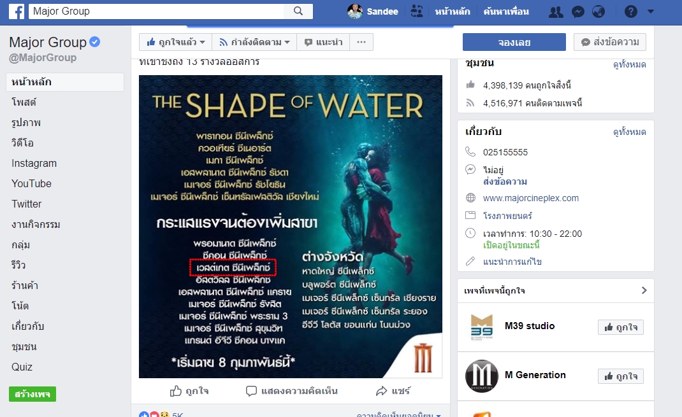Screen dimensions: 682x417
Task: Click the search magnifier icon
Action: tap(298, 11)
